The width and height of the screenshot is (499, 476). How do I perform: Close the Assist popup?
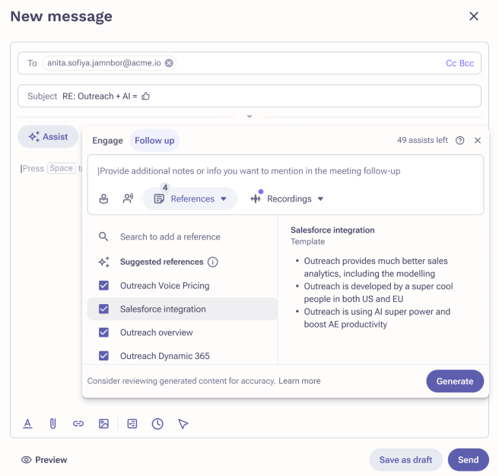coord(478,141)
